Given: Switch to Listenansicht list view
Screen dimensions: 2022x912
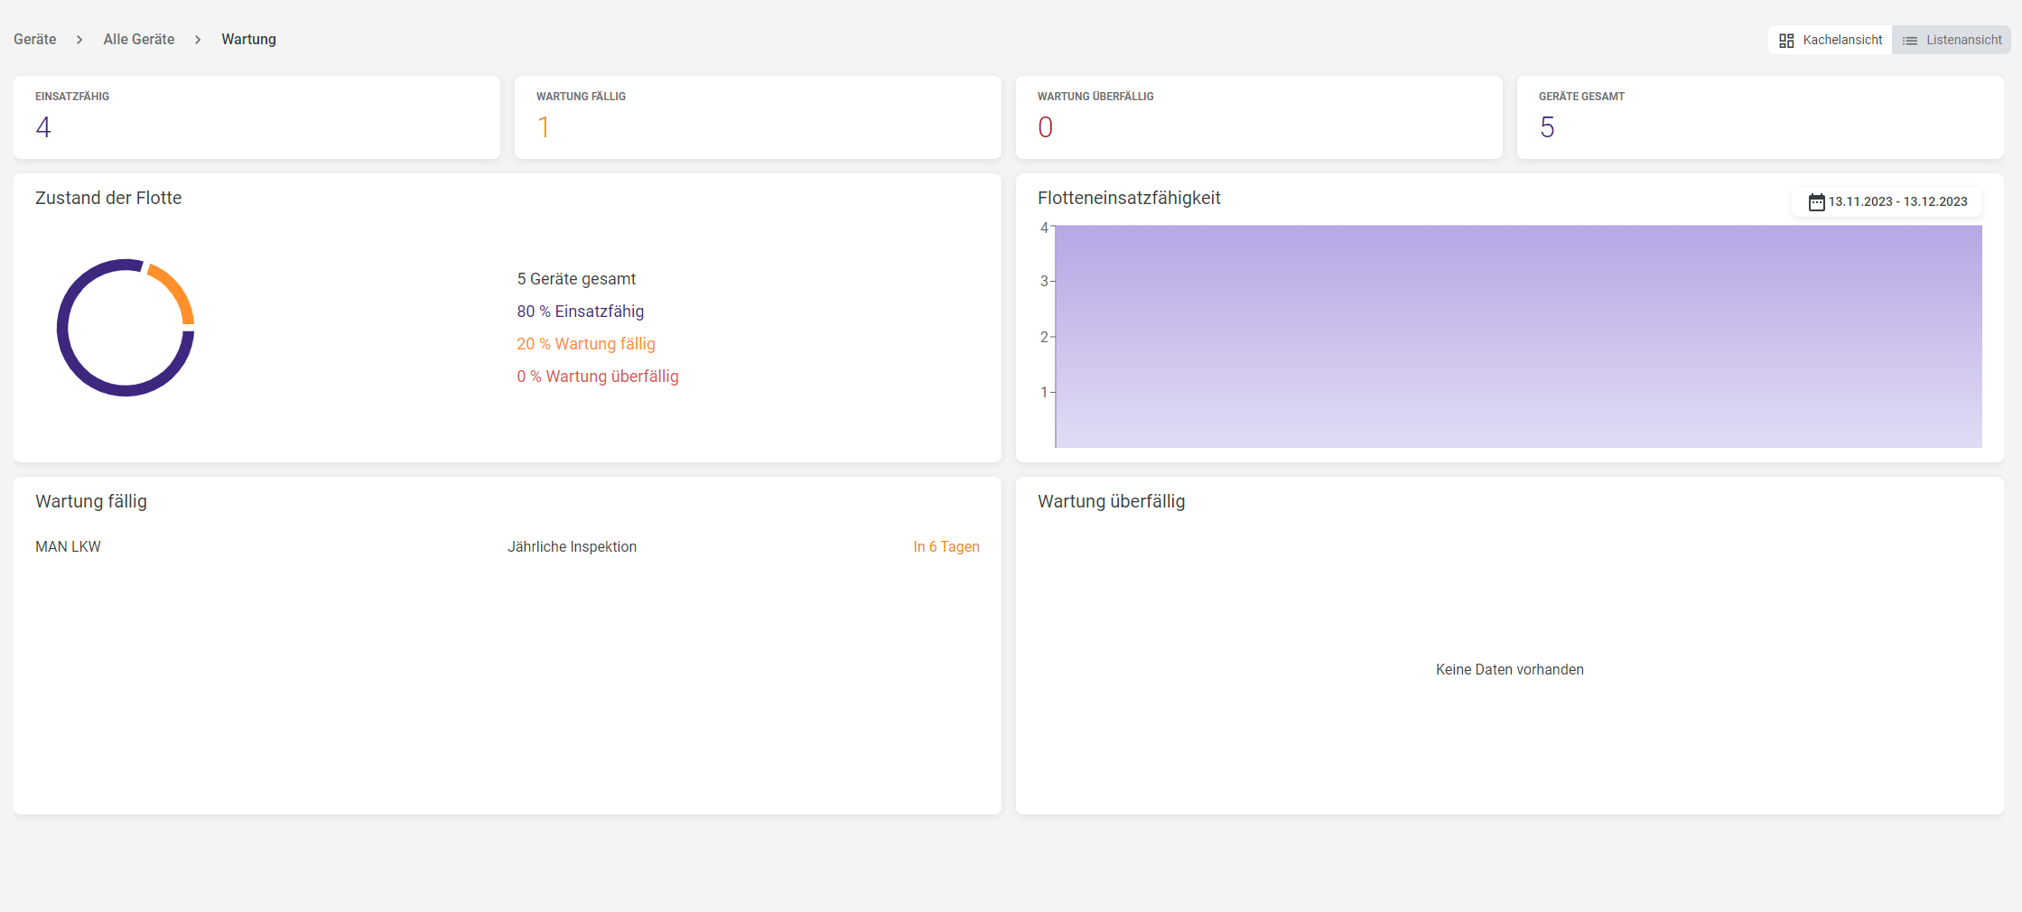Looking at the screenshot, I should click(1952, 40).
